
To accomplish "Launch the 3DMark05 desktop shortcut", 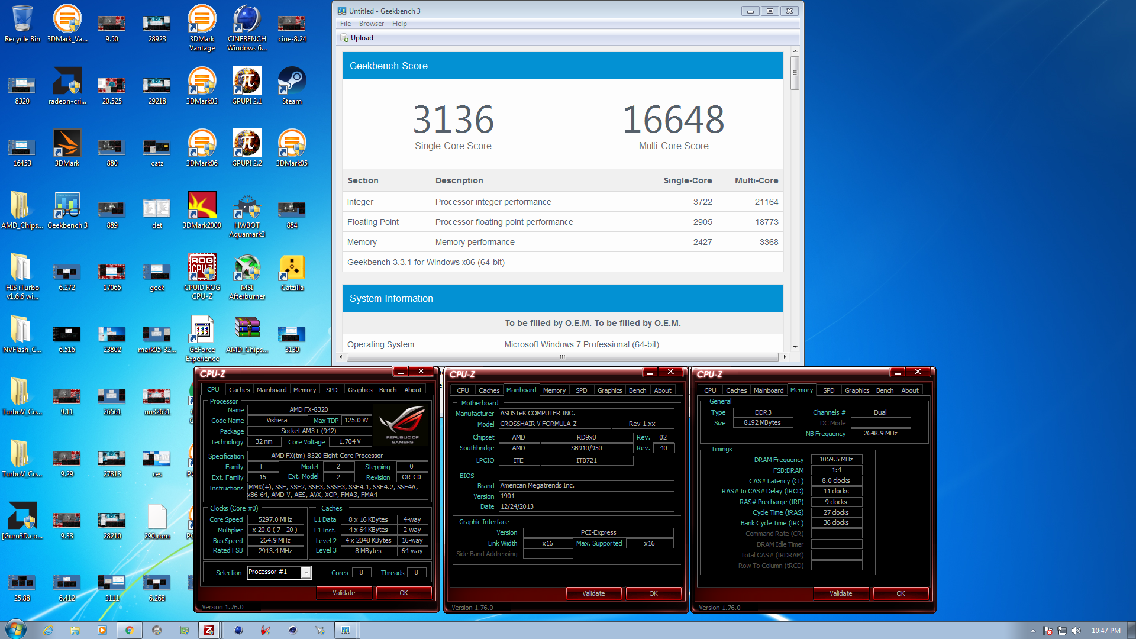I will click(292, 148).
